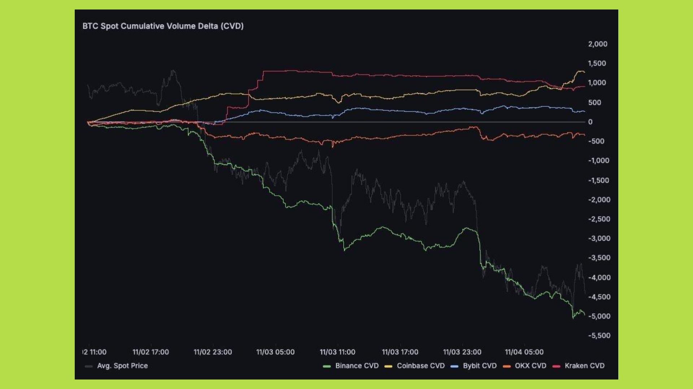
Task: Click the blue Bybit CVD color swatch
Action: 454,366
